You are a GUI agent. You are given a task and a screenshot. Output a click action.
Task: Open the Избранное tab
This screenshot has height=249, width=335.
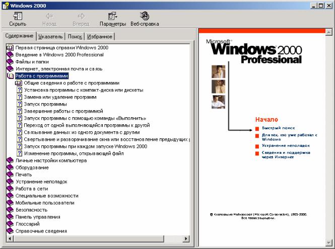pyautogui.click(x=100, y=37)
